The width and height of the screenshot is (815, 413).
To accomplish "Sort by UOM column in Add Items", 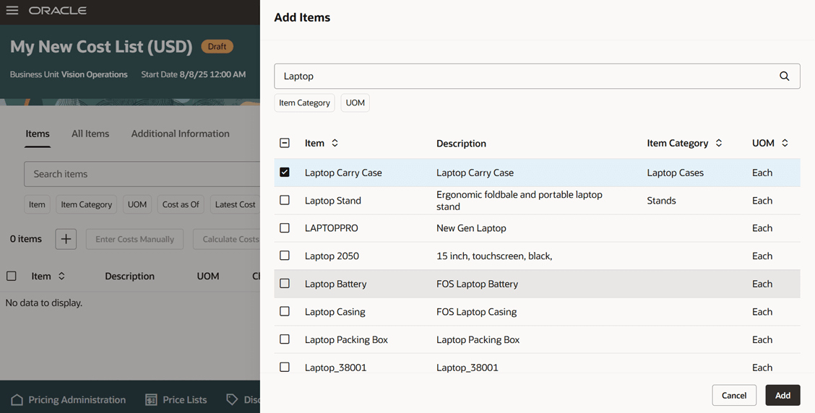I will (x=785, y=143).
